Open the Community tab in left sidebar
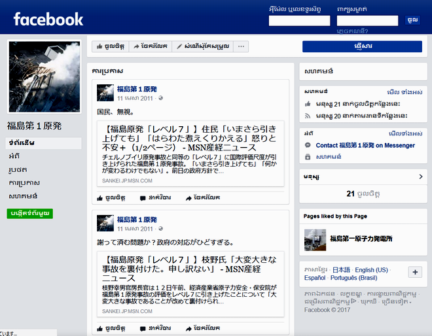This screenshot has height=336, width=432. point(23,196)
